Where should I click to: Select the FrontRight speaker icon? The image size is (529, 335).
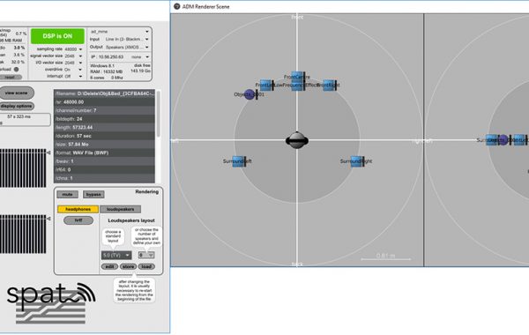[x=329, y=85]
